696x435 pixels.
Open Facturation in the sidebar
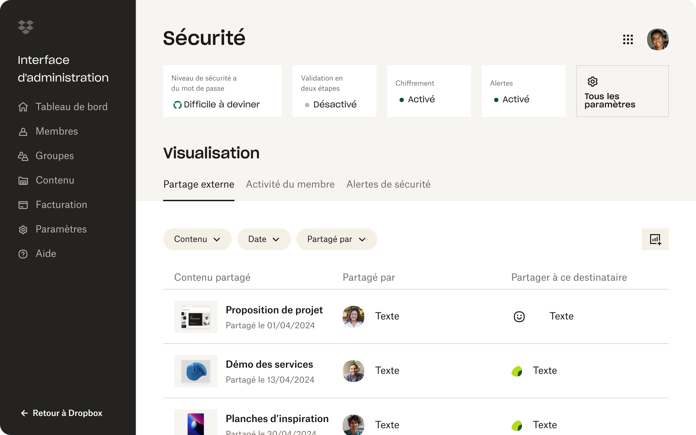click(x=52, y=205)
